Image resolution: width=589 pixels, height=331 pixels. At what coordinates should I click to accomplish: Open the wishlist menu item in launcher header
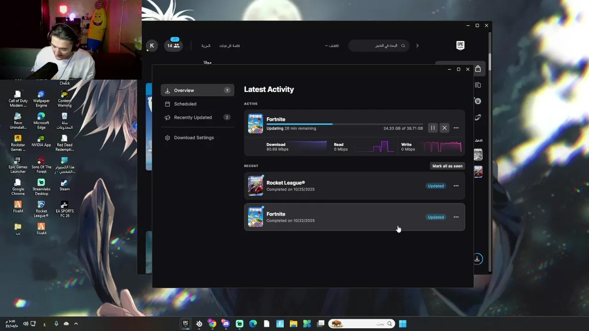229,46
